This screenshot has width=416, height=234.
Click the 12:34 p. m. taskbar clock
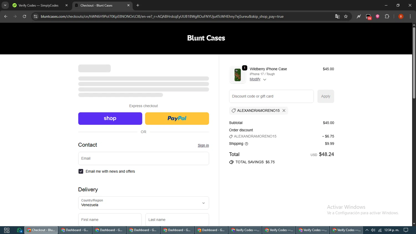point(392,230)
